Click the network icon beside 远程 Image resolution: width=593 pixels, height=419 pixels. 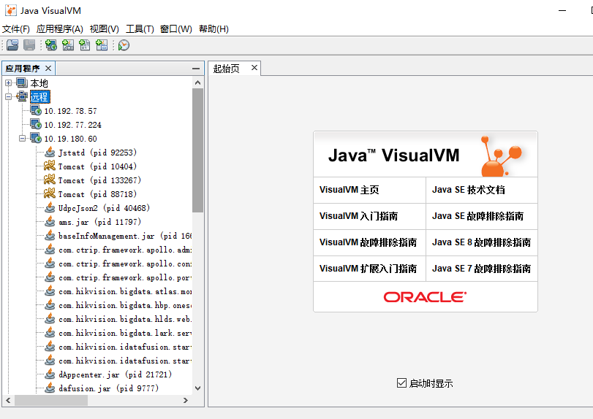(x=22, y=96)
